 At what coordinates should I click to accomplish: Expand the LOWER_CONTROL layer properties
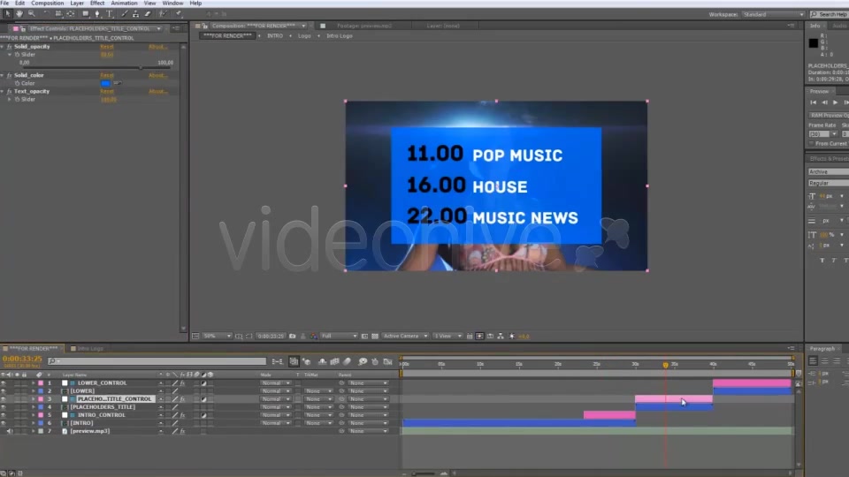tap(33, 382)
